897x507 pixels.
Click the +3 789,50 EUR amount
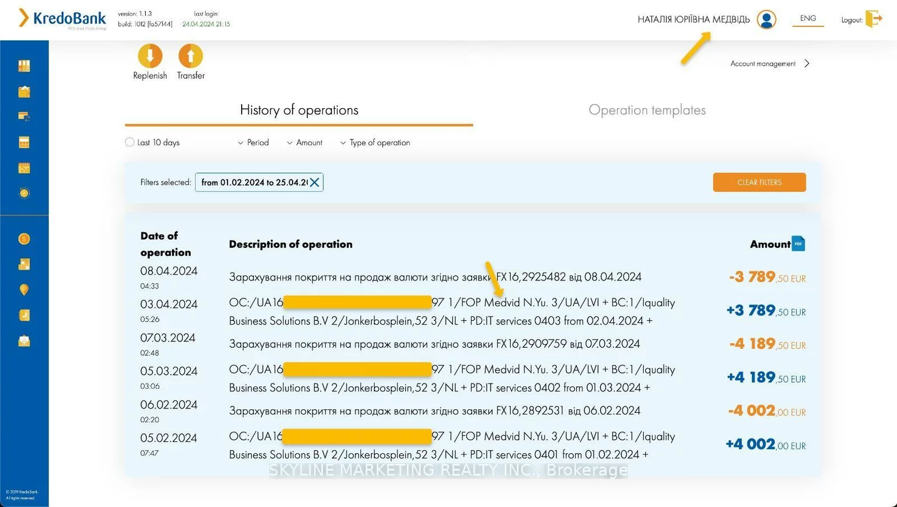pyautogui.click(x=766, y=310)
